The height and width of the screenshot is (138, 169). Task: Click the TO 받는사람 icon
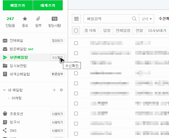[55, 19]
